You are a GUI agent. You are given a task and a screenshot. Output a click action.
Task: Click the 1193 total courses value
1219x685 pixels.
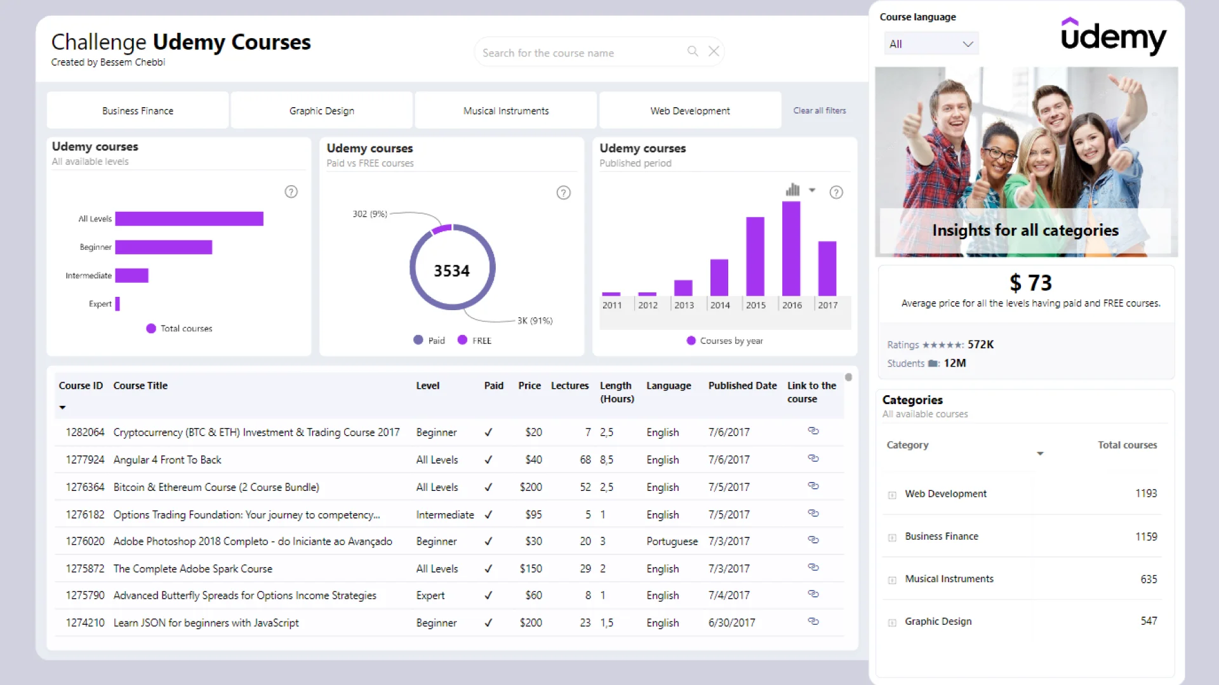pos(1146,493)
